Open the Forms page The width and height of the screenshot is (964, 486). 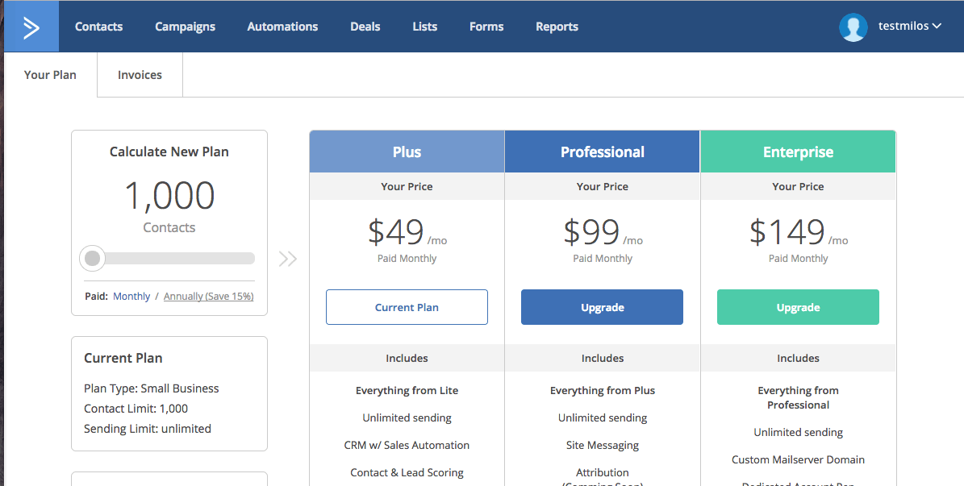point(486,27)
